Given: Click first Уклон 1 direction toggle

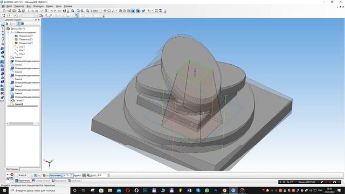Looking at the screenshot, I should tap(84, 175).
